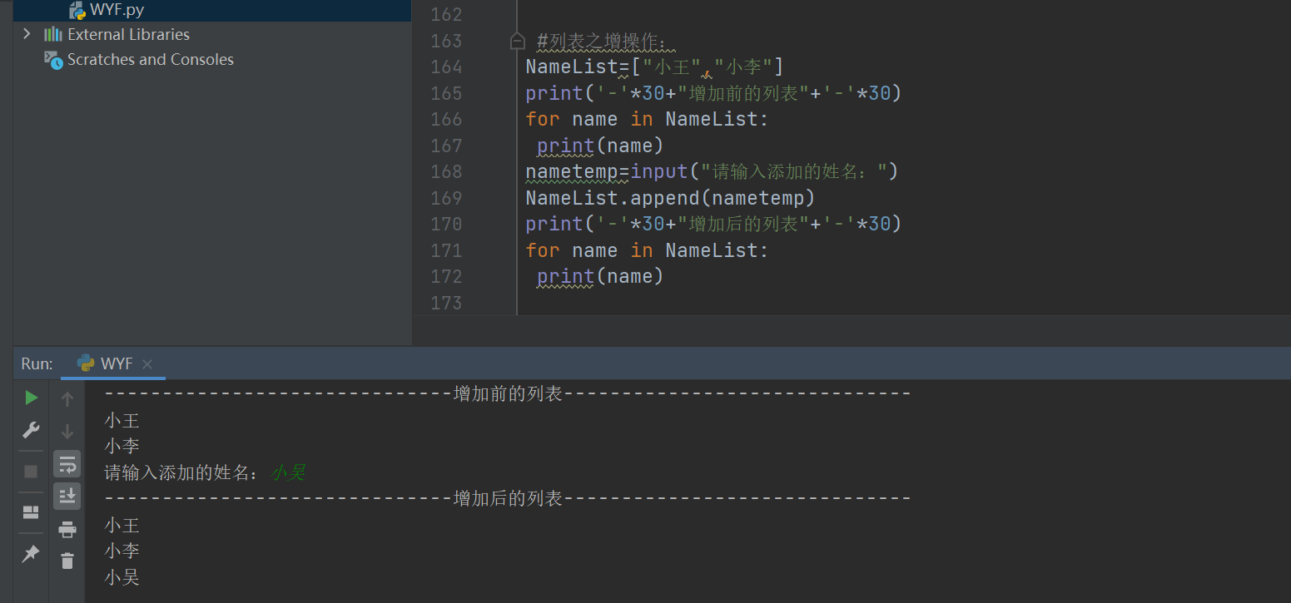
Task: Toggle scroll to end of console
Action: click(67, 496)
